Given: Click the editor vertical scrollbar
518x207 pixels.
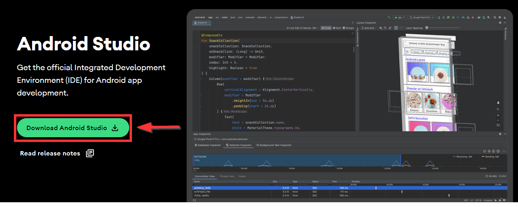Looking at the screenshot, I should click(354, 49).
